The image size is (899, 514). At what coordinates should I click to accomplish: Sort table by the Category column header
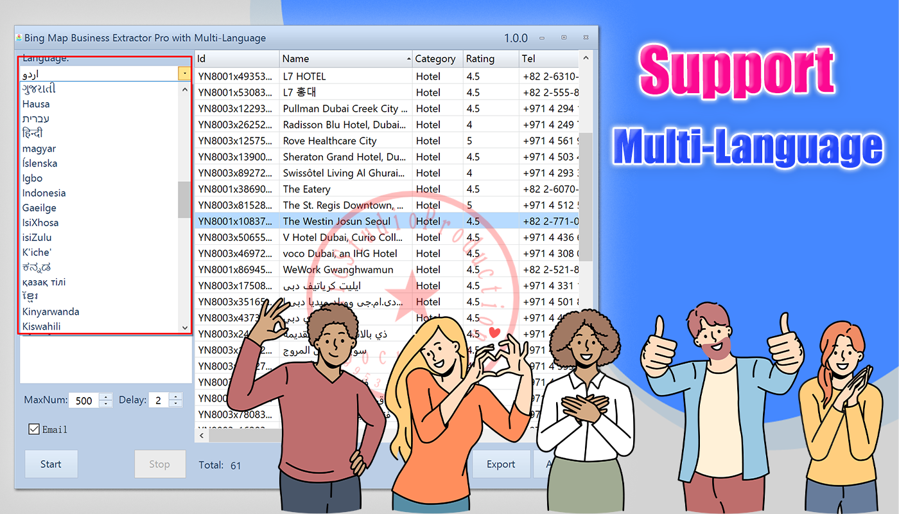pos(437,58)
